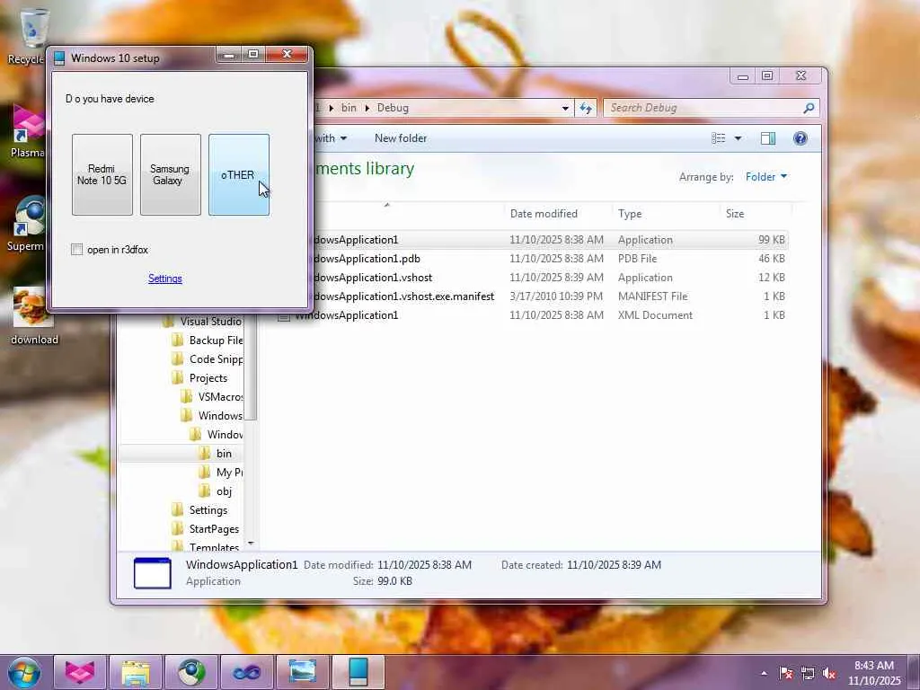Open the pink fox app on the taskbar
This screenshot has width=920, height=690.
[x=80, y=672]
